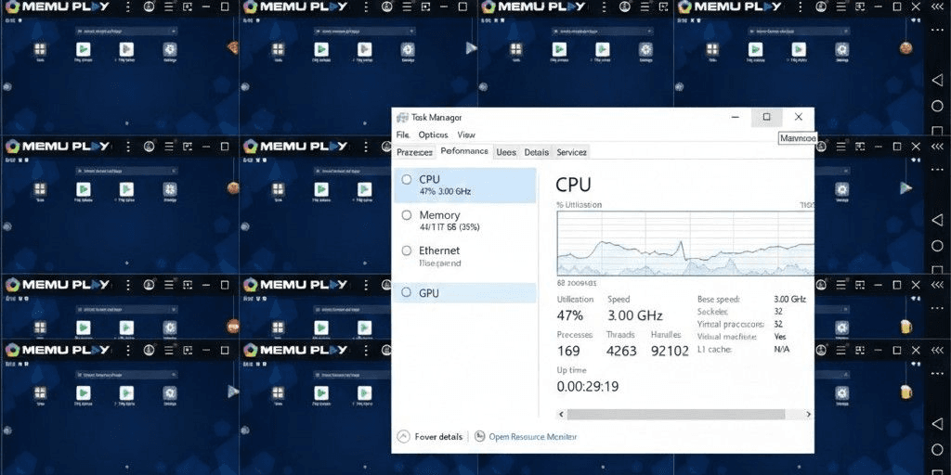Open View menu in Task Manager
This screenshot has width=951, height=475.
(466, 135)
